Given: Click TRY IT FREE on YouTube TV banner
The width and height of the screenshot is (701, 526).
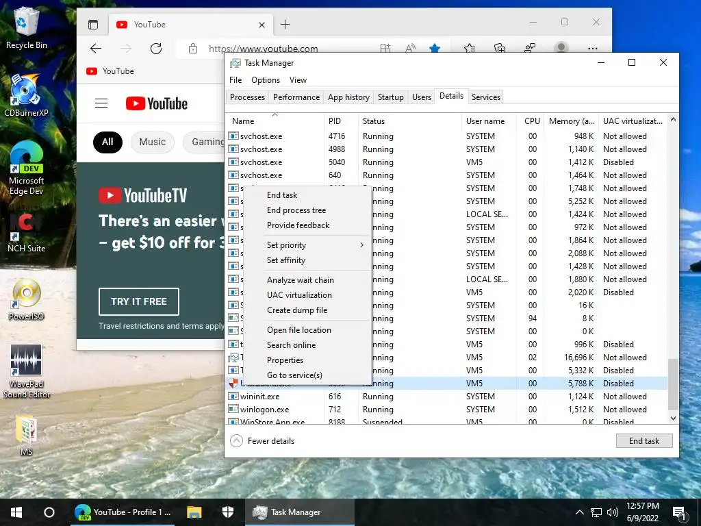Looking at the screenshot, I should (139, 301).
